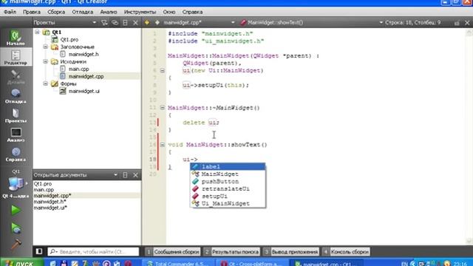The height and width of the screenshot is (266, 473).
Task: Show the Вывод приложения pane
Action: 291,251
